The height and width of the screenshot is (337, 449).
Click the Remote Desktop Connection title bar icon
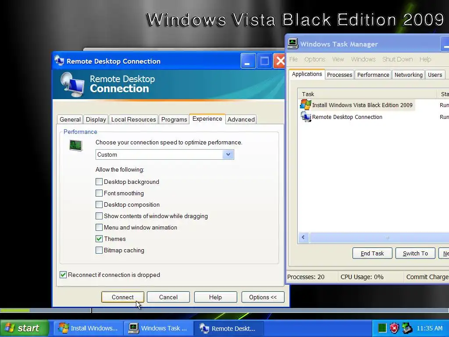[59, 61]
